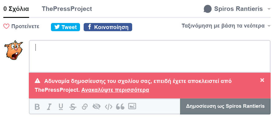Share on Facebook with Κοινοποίηση button

point(108,27)
